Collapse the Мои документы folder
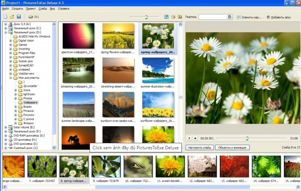This screenshot has width=301, height=191. 11,78
